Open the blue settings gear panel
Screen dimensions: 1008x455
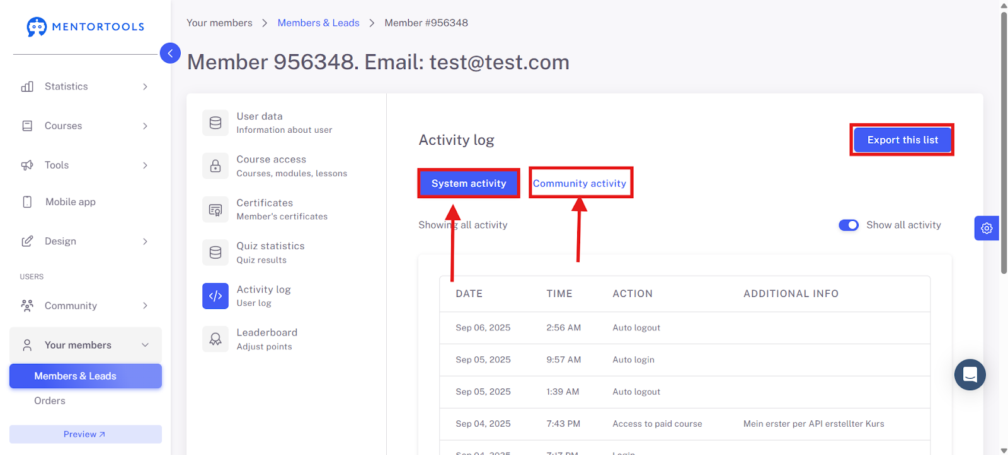tap(987, 228)
